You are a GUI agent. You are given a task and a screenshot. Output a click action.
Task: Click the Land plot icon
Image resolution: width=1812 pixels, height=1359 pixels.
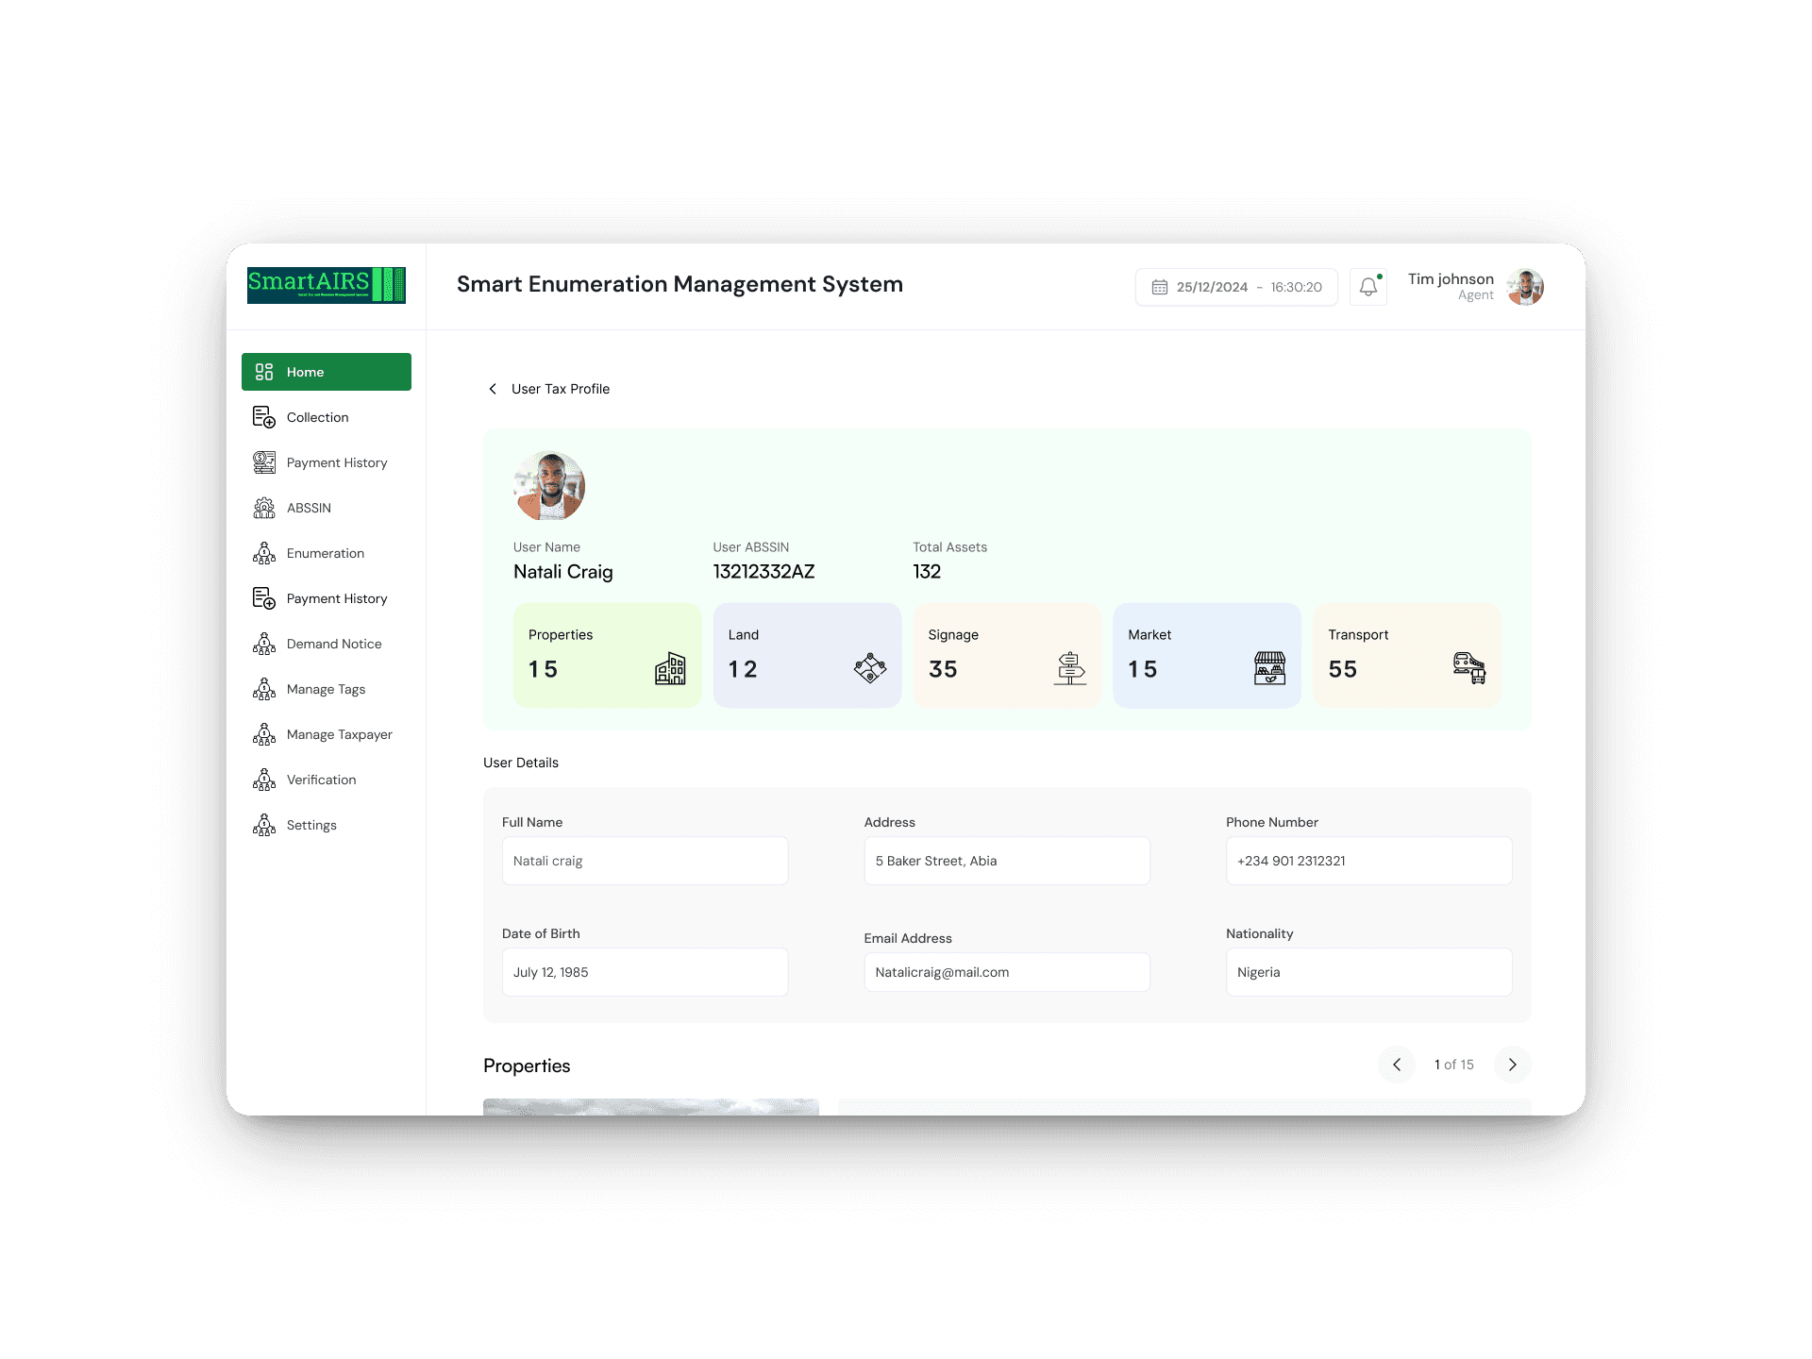870,668
